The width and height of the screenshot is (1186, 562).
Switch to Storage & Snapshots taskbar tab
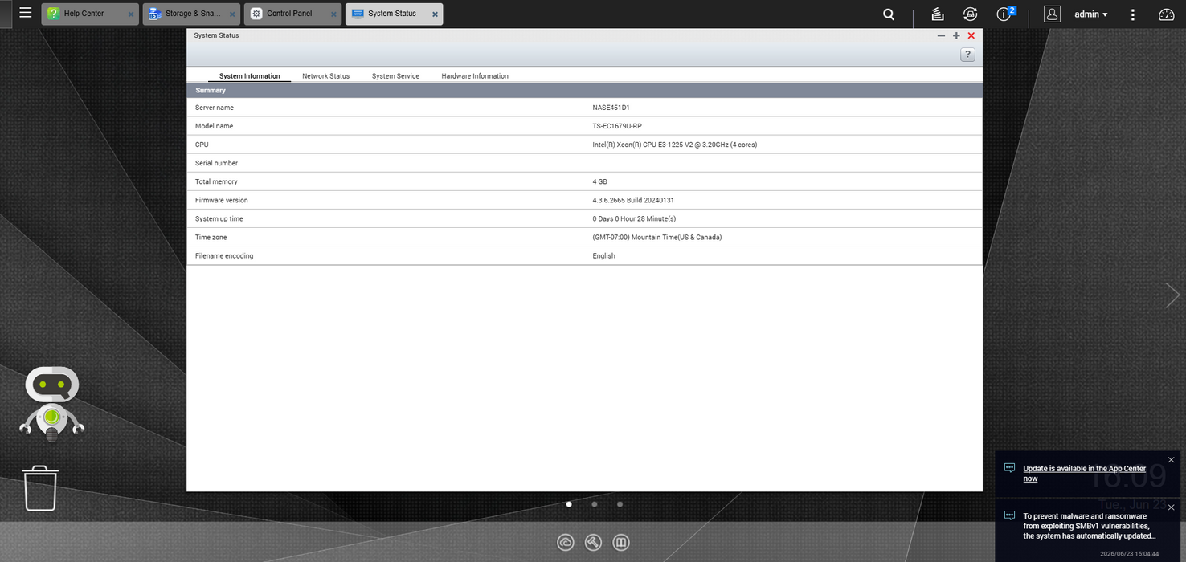(x=190, y=14)
